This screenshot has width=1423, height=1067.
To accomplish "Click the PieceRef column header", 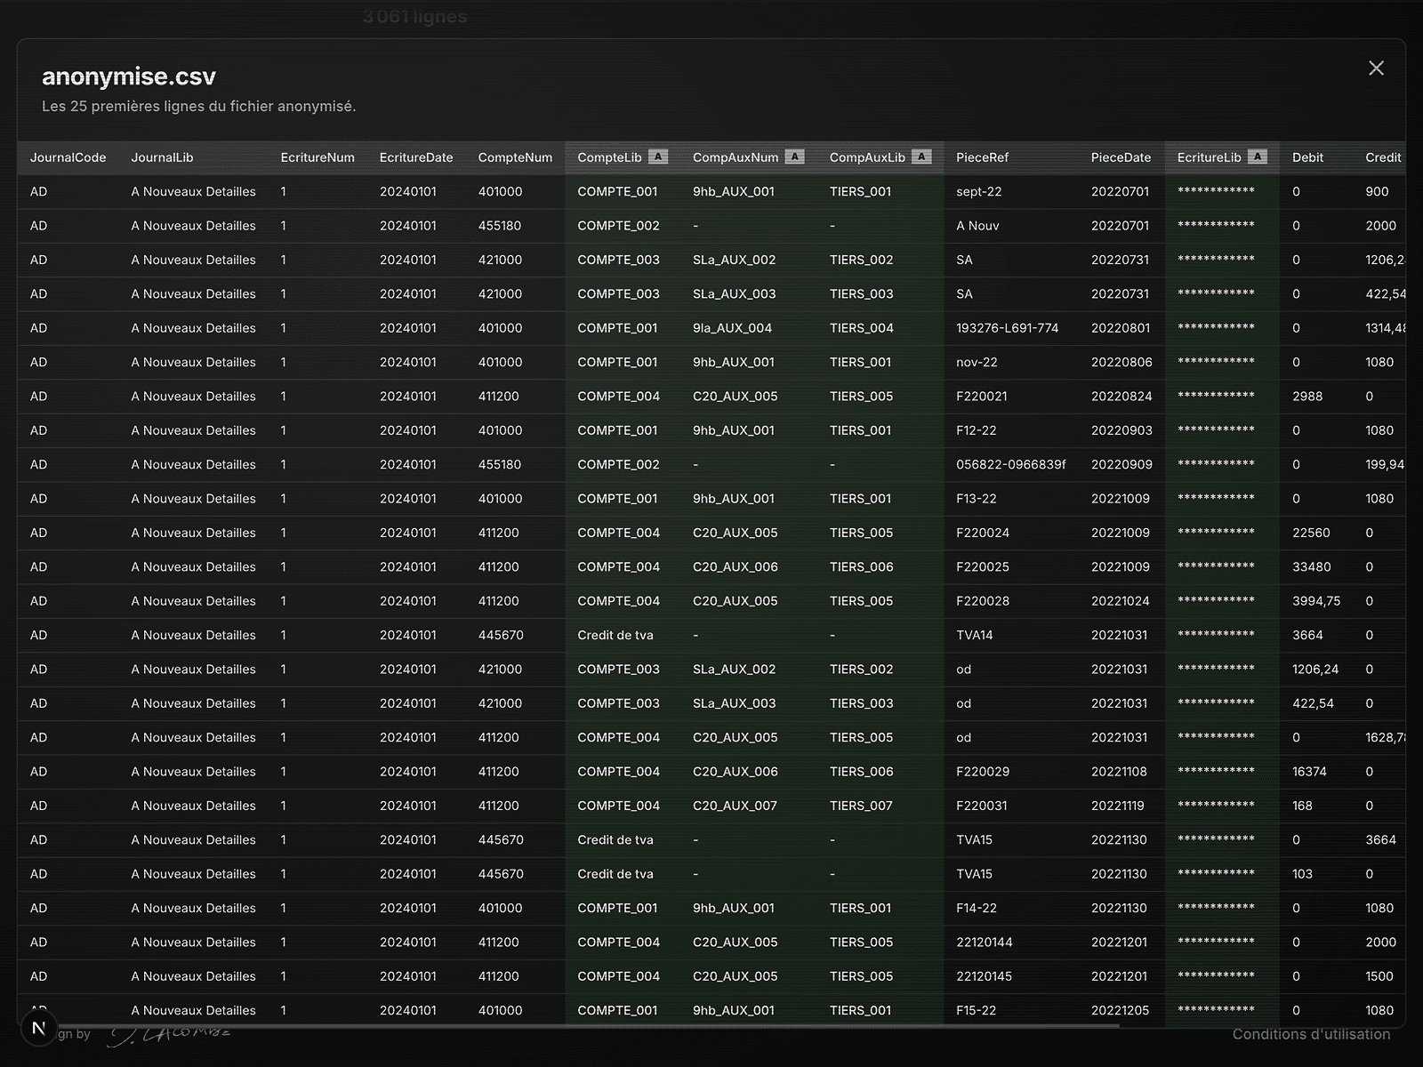I will click(x=982, y=157).
